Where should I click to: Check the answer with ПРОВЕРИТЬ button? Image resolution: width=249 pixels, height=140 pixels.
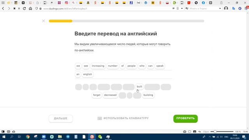click(186, 118)
